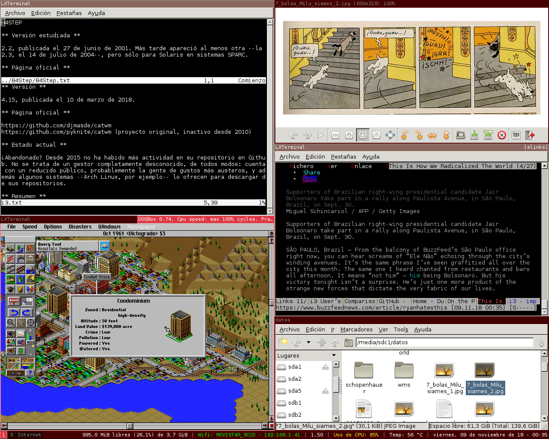Rotate image left in image viewer
The height and width of the screenshot is (439, 549).
(404, 135)
